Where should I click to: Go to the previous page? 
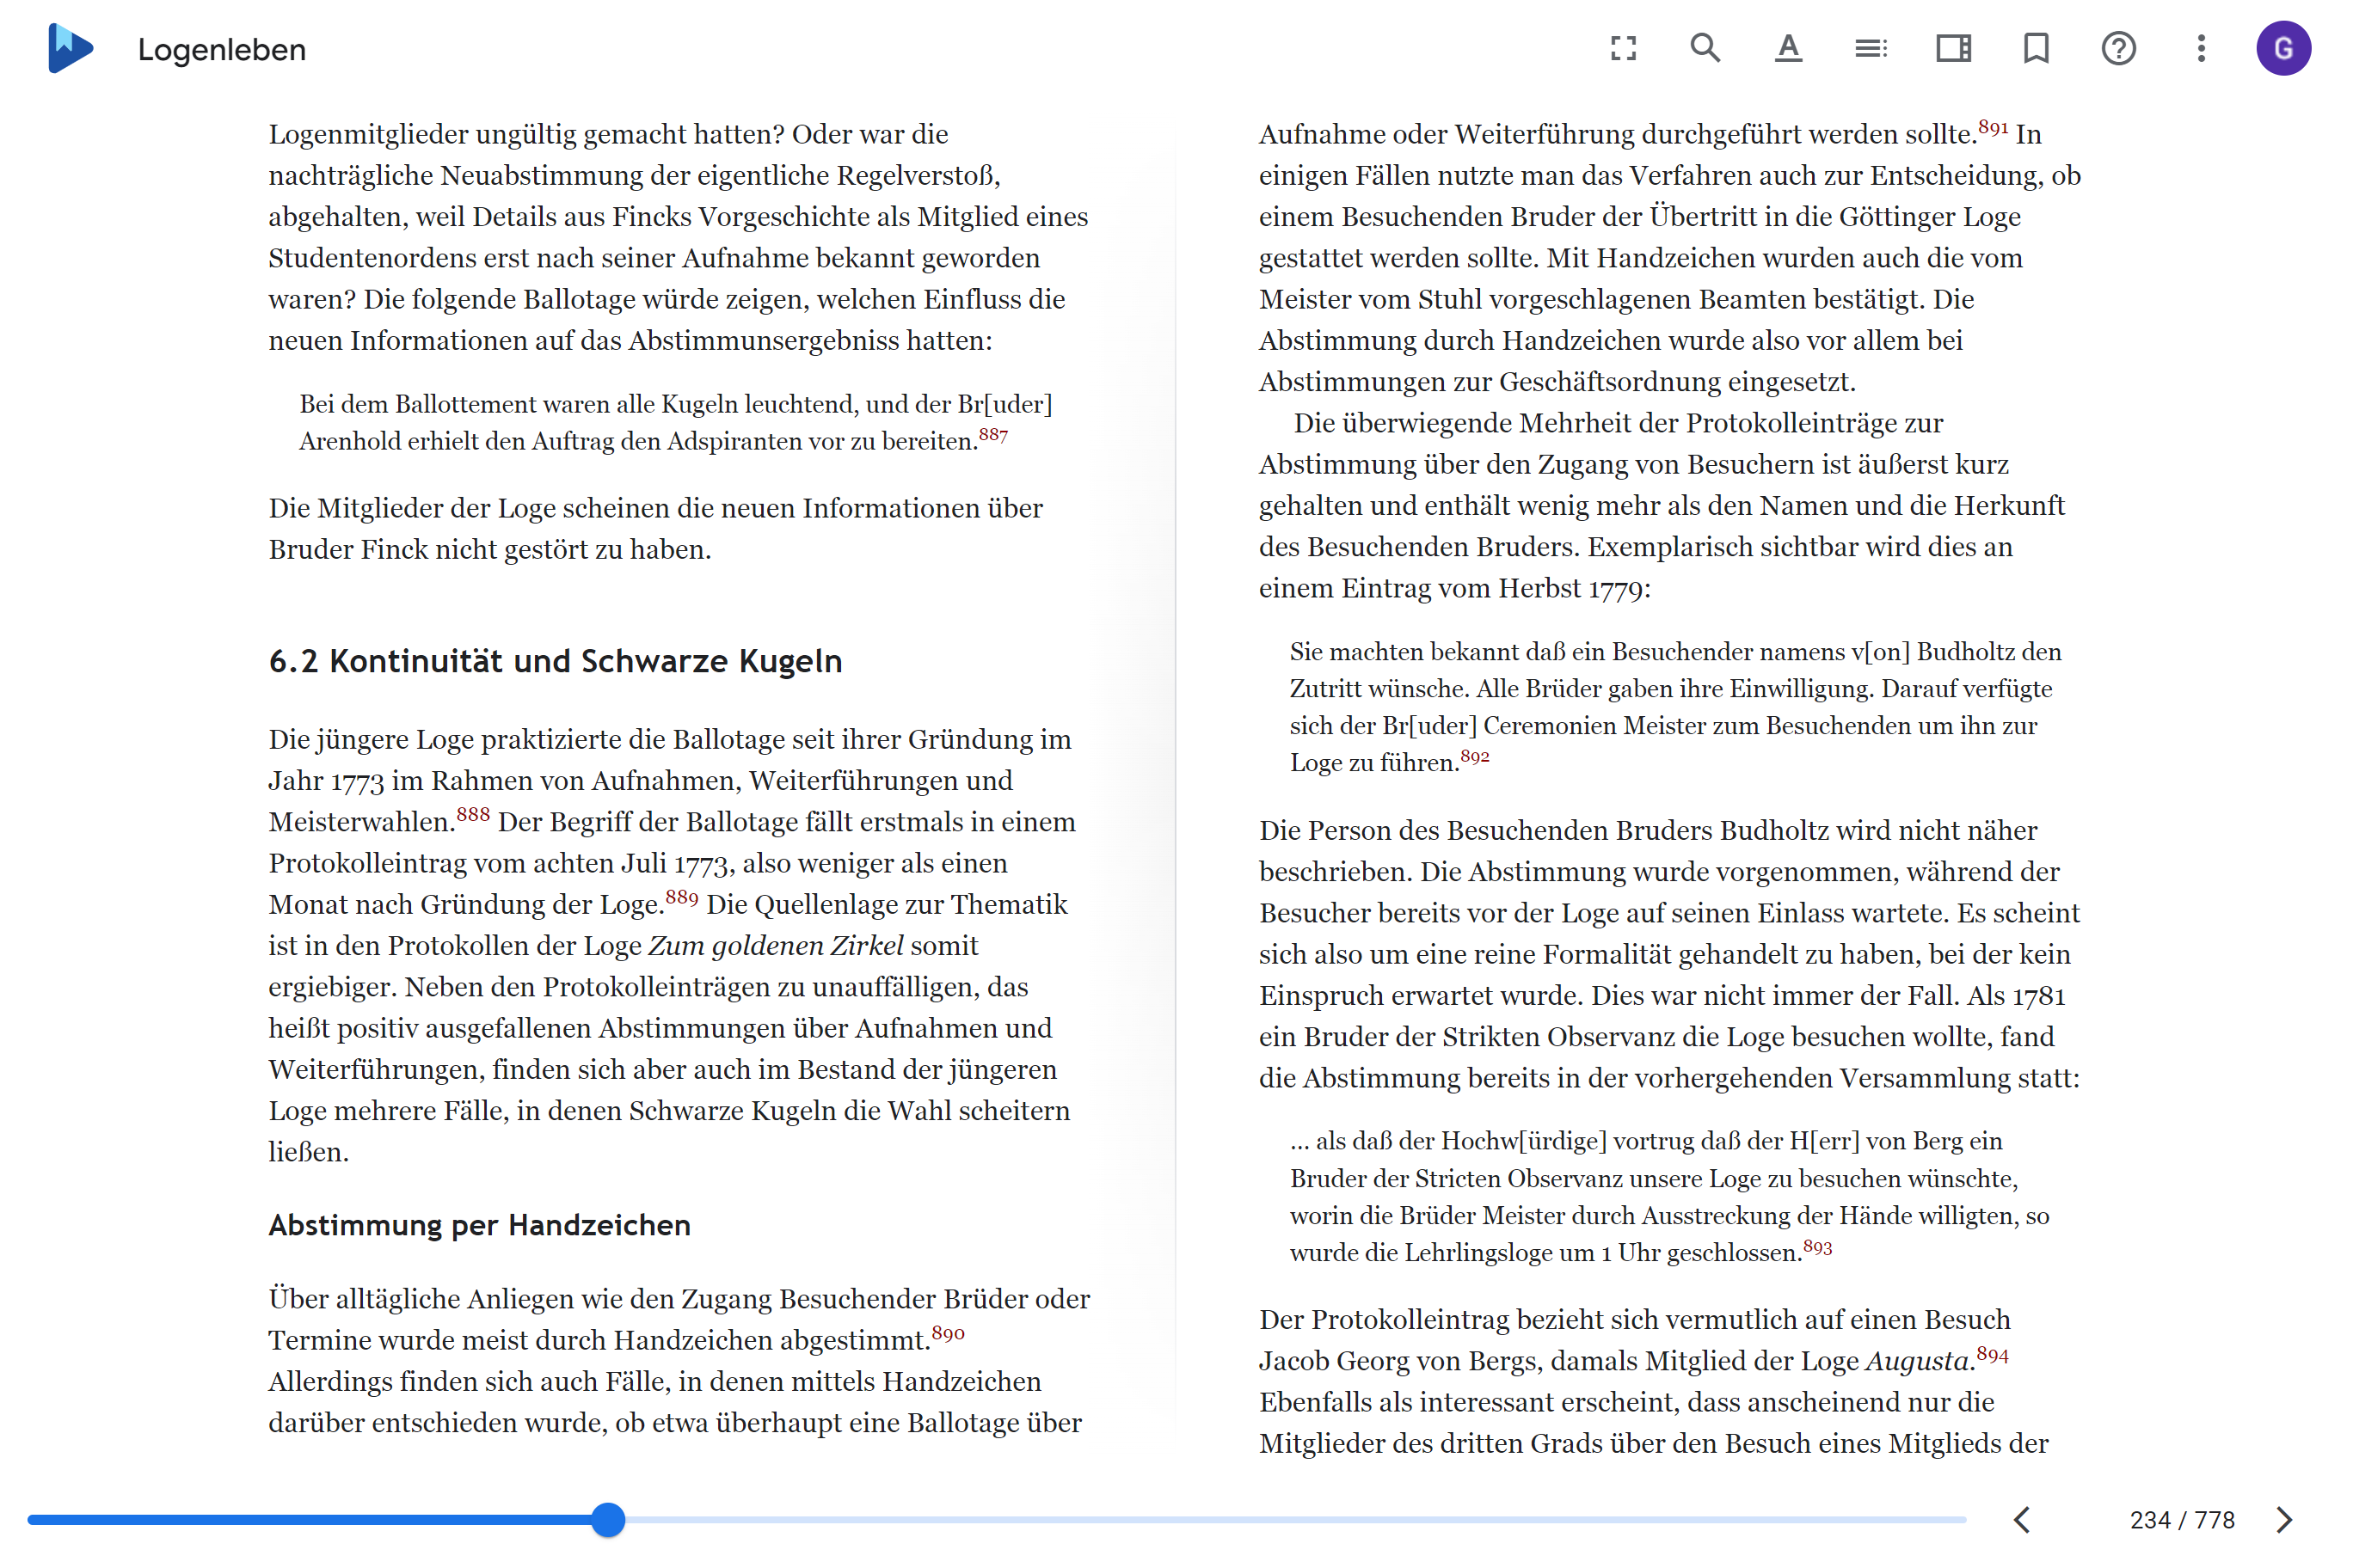(2022, 1520)
